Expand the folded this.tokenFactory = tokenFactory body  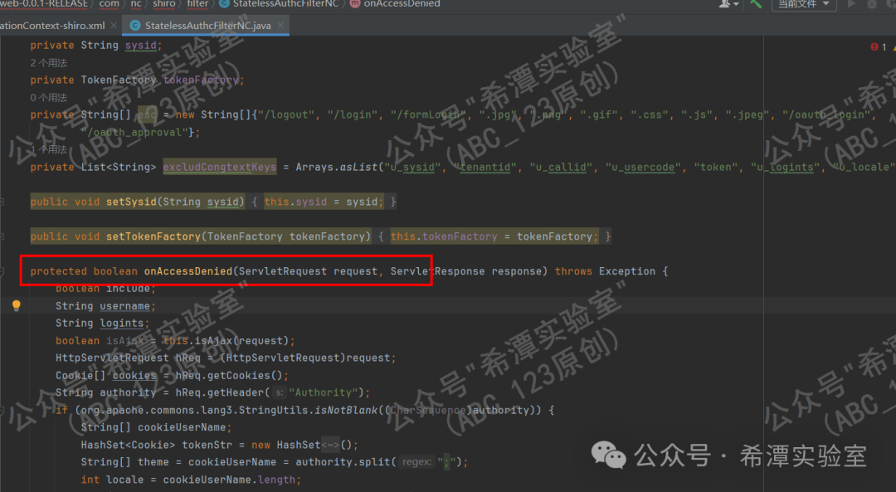[x=494, y=236]
